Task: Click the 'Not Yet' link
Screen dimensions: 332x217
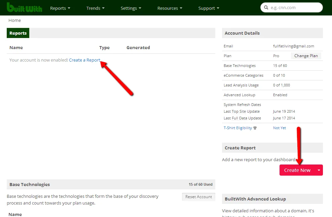Action: tap(280, 128)
